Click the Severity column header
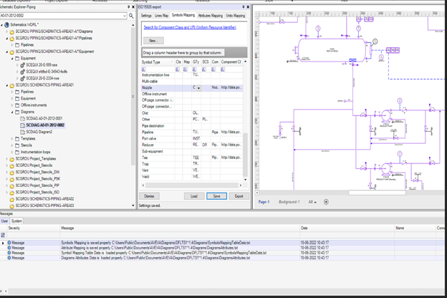 coord(33,228)
